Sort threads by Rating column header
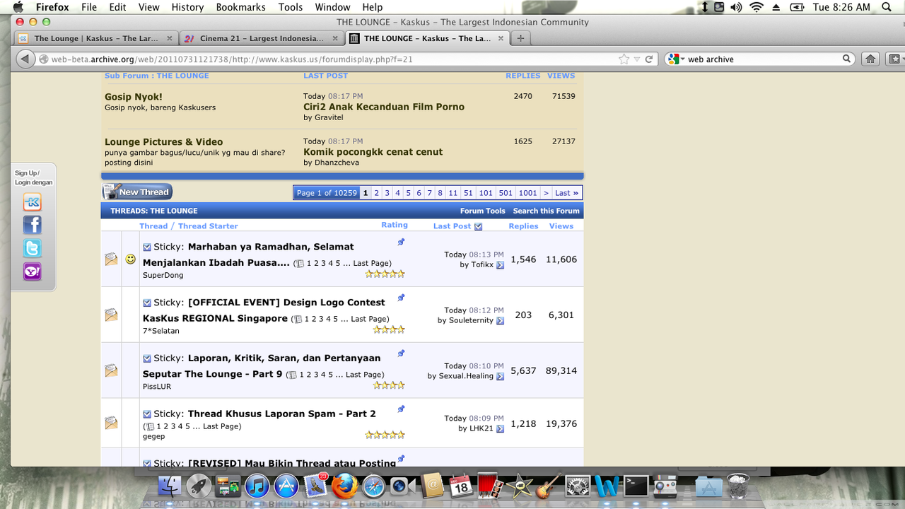Viewport: 905px width, 509px height. [x=395, y=225]
